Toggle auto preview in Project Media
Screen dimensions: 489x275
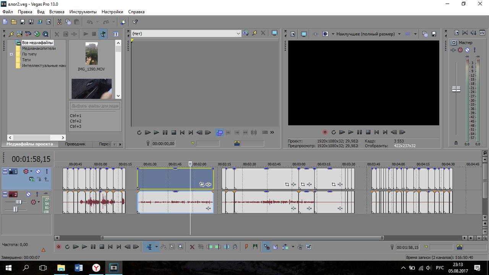(103, 34)
